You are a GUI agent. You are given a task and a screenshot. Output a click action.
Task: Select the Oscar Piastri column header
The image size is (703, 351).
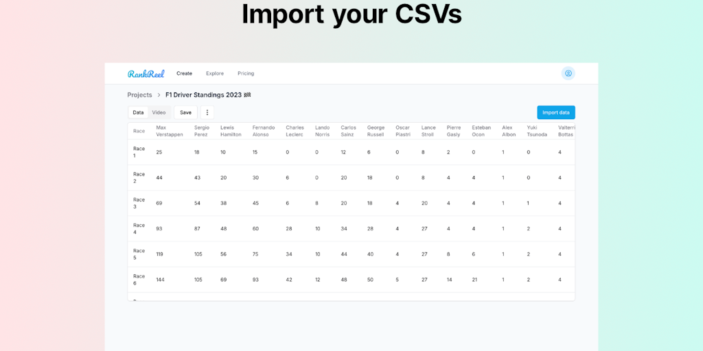(402, 131)
